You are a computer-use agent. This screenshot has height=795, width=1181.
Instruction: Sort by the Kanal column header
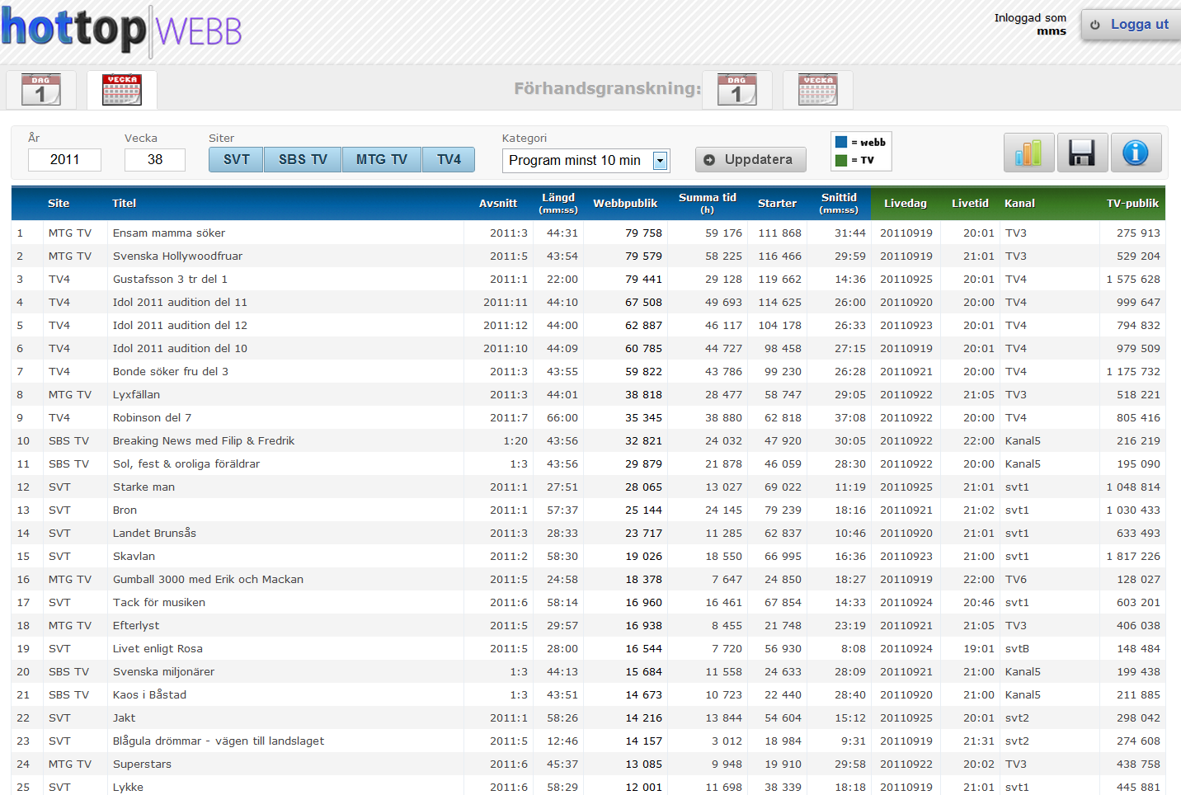point(1019,203)
